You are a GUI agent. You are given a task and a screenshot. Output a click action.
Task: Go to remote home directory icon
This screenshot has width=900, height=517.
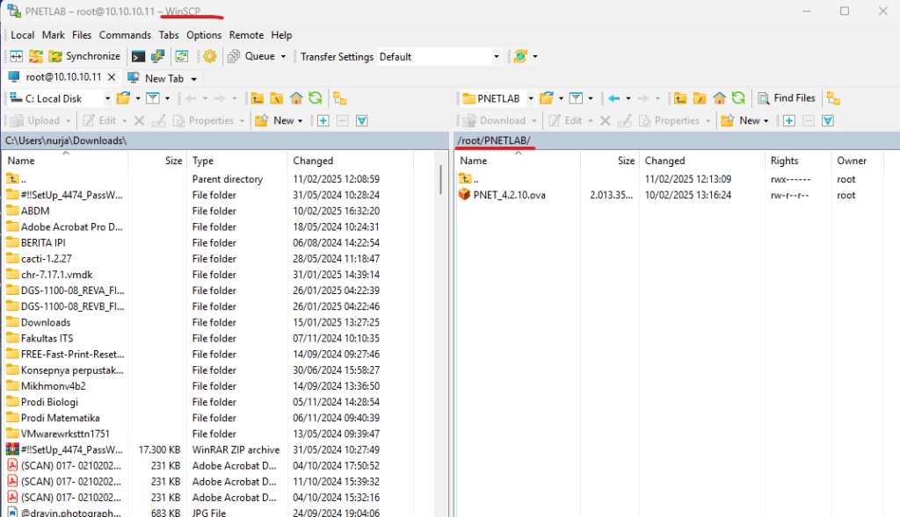[719, 98]
